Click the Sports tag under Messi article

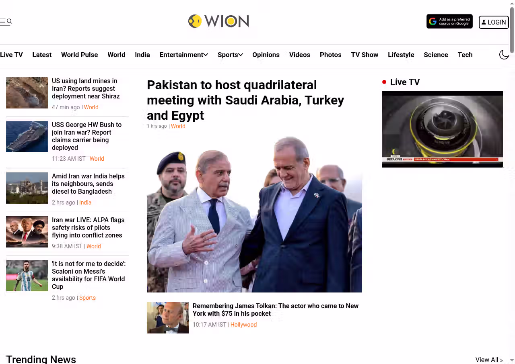coord(87,298)
